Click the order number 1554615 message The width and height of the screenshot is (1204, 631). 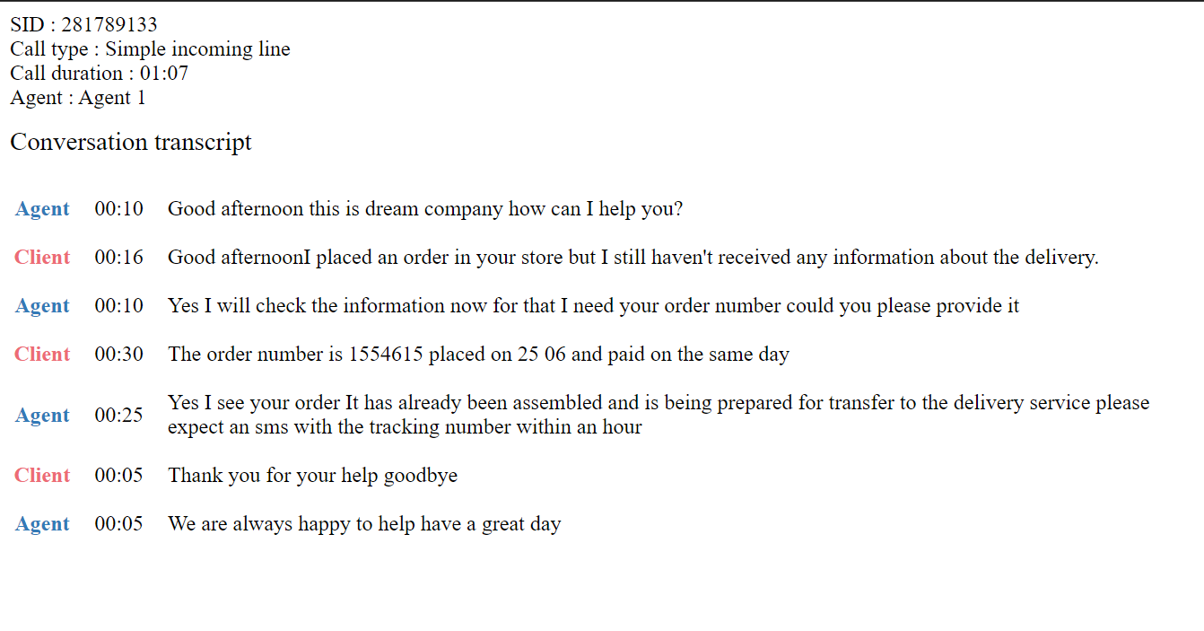478,355
